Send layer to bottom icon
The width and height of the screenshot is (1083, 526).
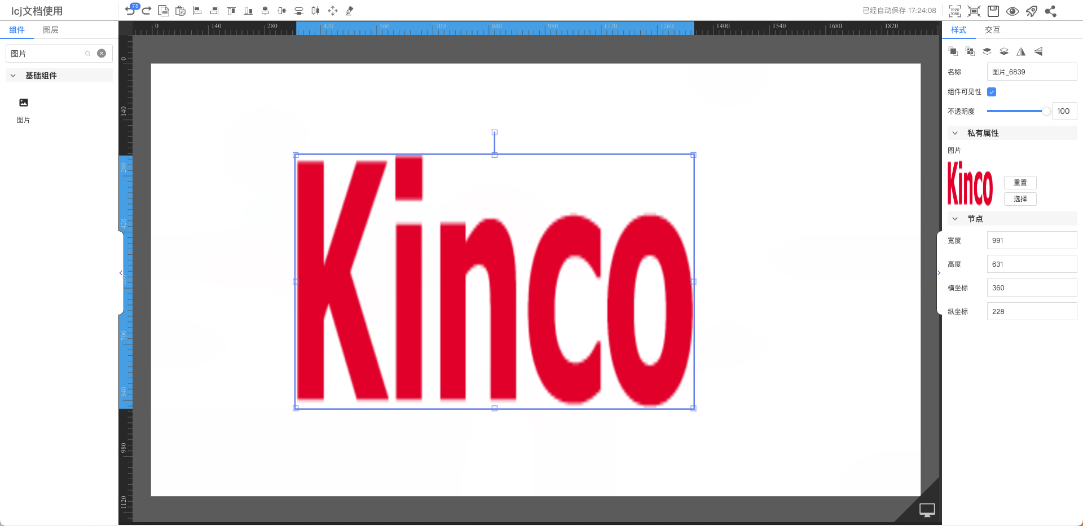[1004, 51]
